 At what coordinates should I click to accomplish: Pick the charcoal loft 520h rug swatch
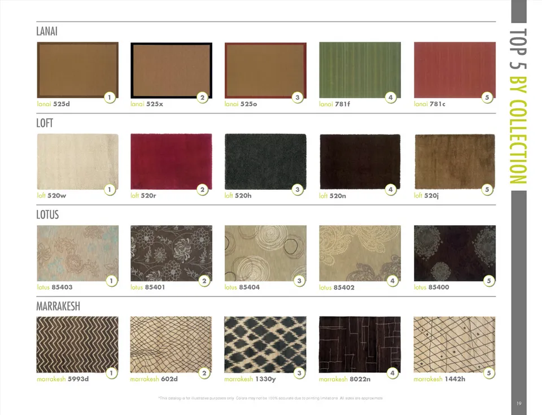point(265,161)
